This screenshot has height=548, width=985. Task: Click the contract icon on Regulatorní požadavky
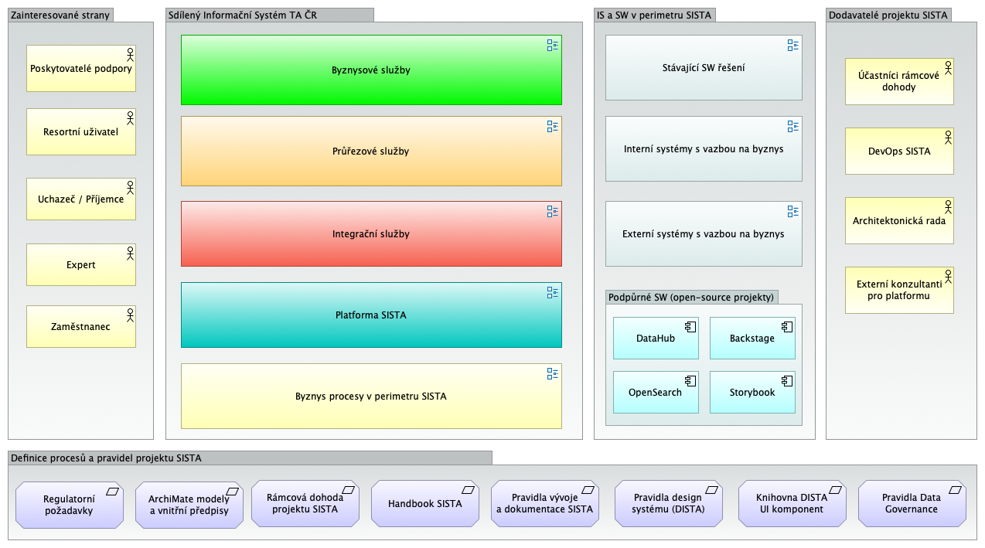point(112,490)
